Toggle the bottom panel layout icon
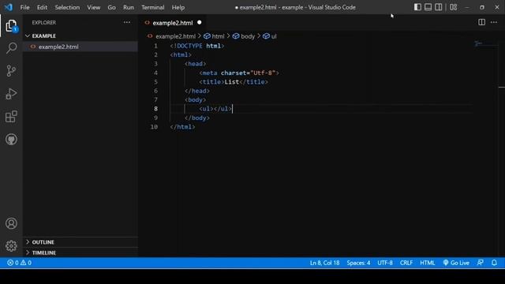This screenshot has width=505, height=284. [x=428, y=7]
